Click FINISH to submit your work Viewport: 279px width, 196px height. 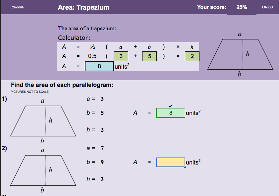pyautogui.click(x=267, y=7)
